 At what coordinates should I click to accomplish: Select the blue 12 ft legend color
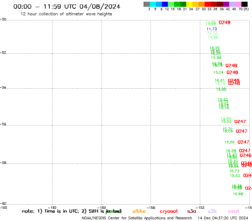pos(165,4)
